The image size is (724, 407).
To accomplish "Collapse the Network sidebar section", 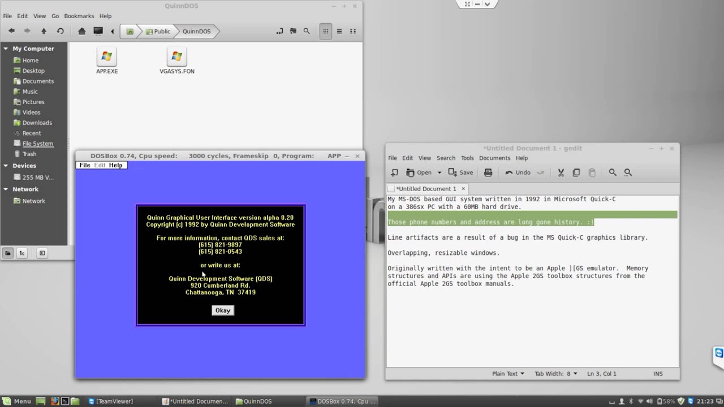I will pos(6,189).
